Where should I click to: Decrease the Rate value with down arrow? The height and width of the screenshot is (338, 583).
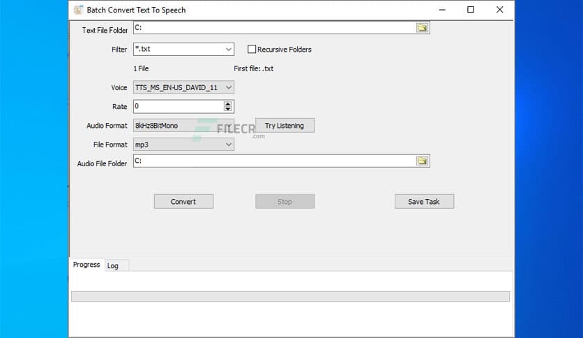point(227,109)
